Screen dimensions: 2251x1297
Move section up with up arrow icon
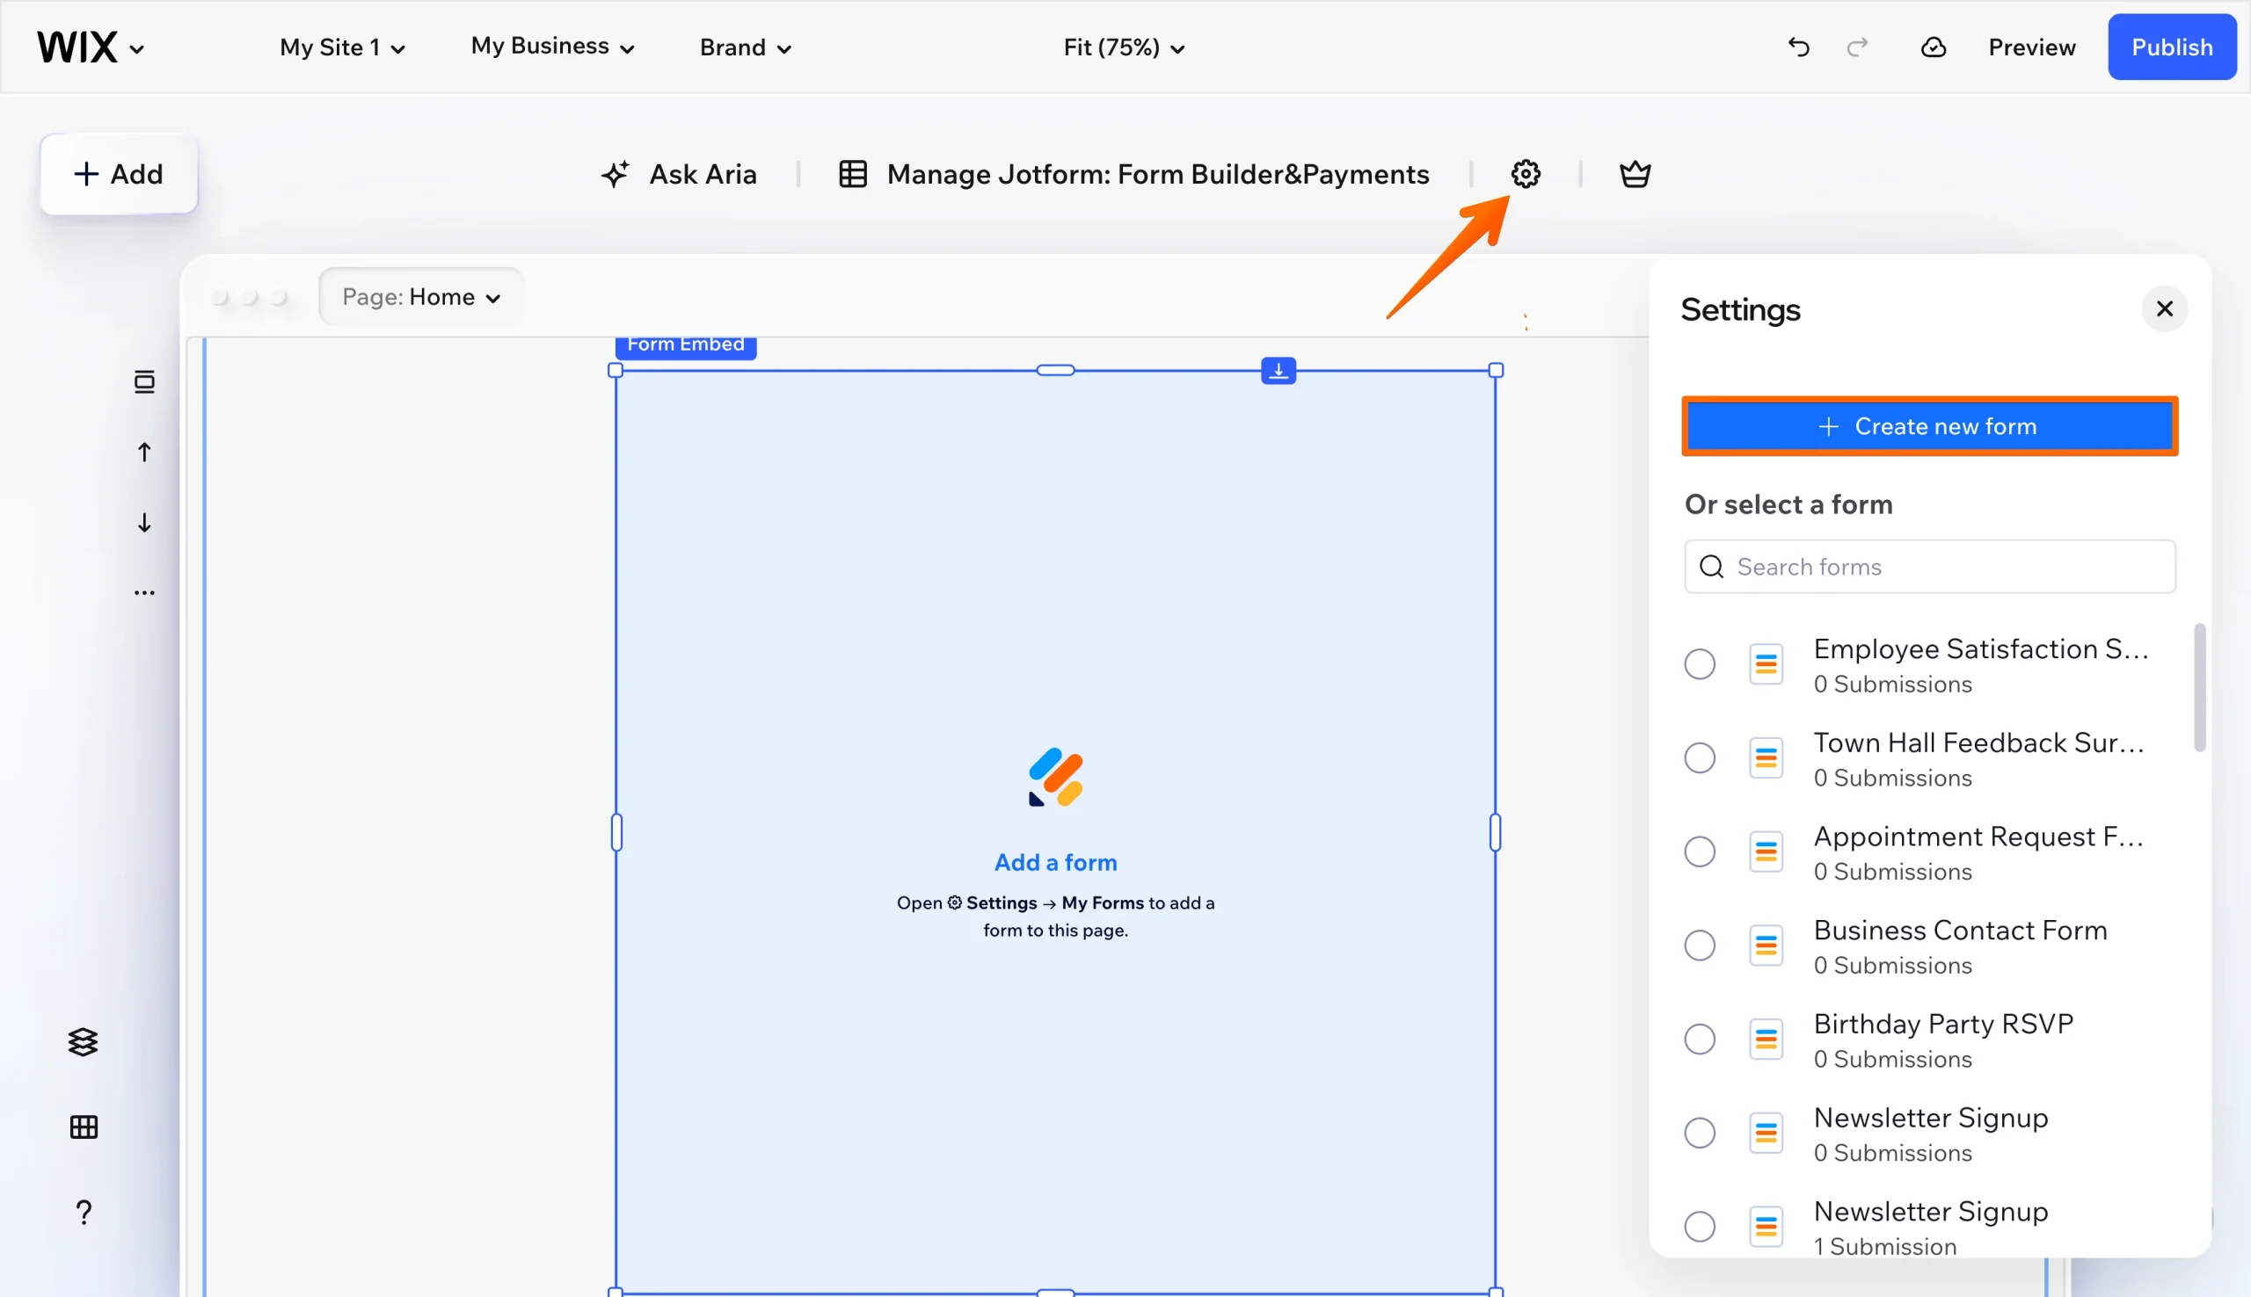pos(144,452)
